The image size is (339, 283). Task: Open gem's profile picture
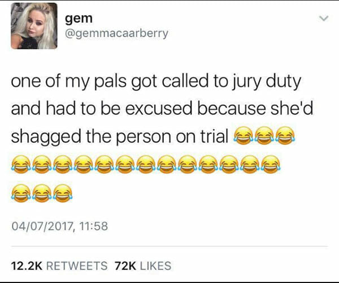[34, 26]
